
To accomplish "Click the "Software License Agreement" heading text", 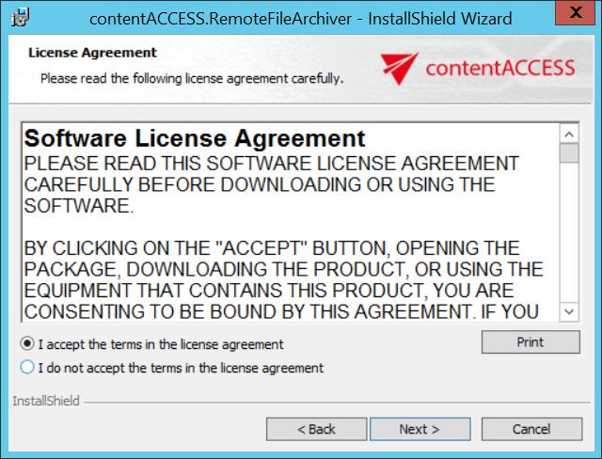I will pos(195,138).
